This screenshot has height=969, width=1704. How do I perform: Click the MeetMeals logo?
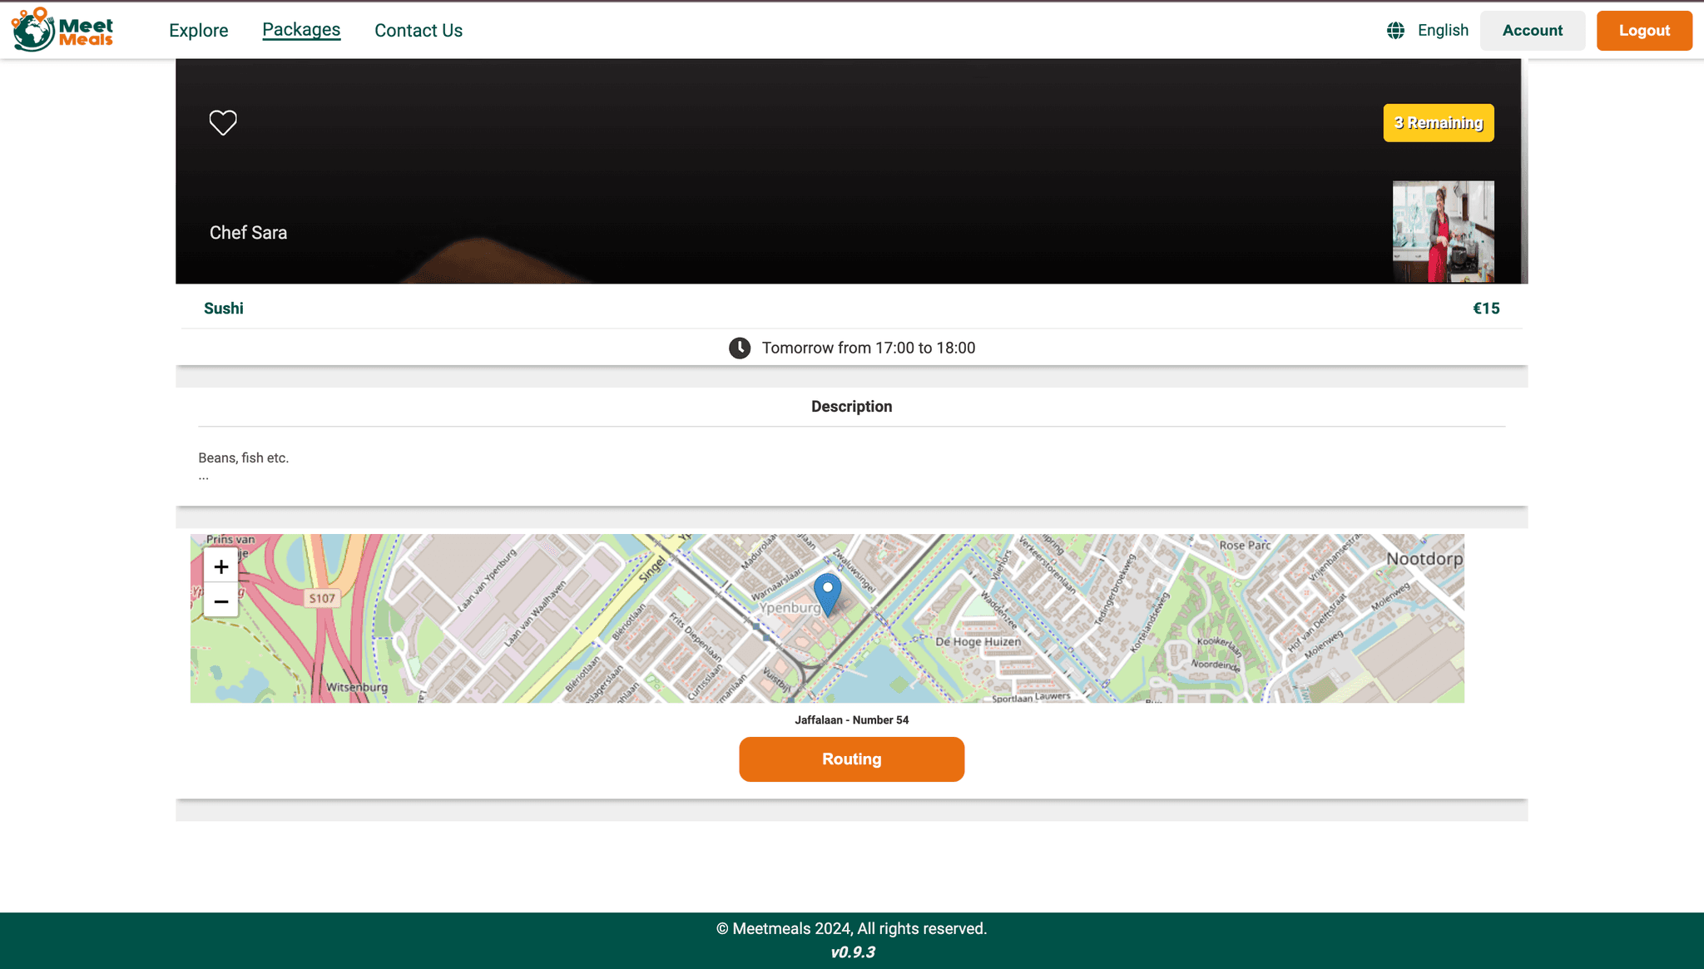point(62,30)
